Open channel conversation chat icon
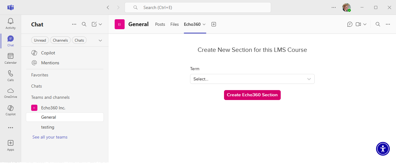Screen dimensions: 396x164 point(350,24)
